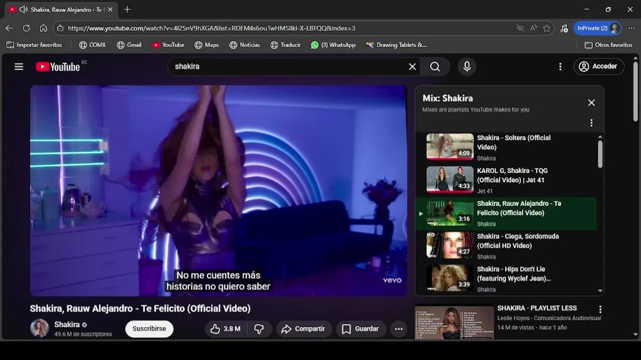The image size is (641, 360).
Task: Open more actions ellipsis under the video
Action: [399, 329]
